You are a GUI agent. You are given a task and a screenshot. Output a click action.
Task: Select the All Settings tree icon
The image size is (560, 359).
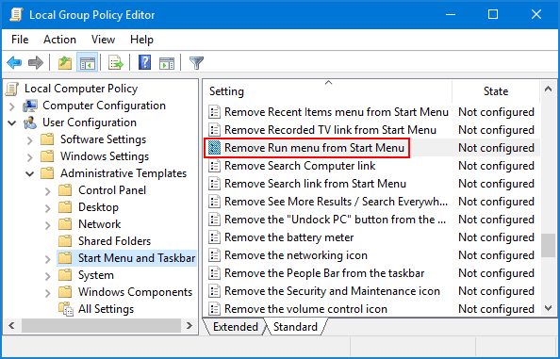(x=66, y=309)
